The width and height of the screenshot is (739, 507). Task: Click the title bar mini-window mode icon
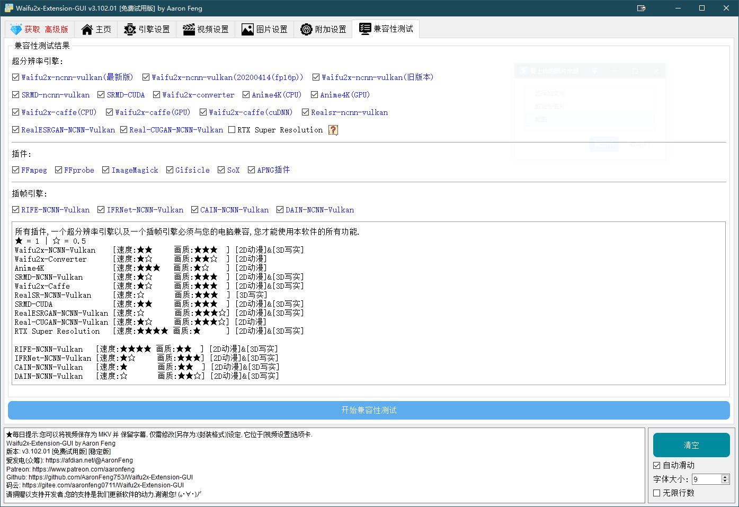pyautogui.click(x=641, y=8)
